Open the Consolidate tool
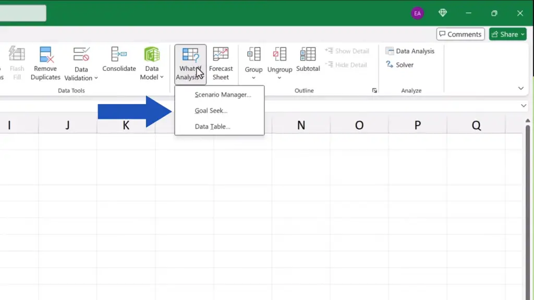This screenshot has height=300, width=534. [119, 55]
